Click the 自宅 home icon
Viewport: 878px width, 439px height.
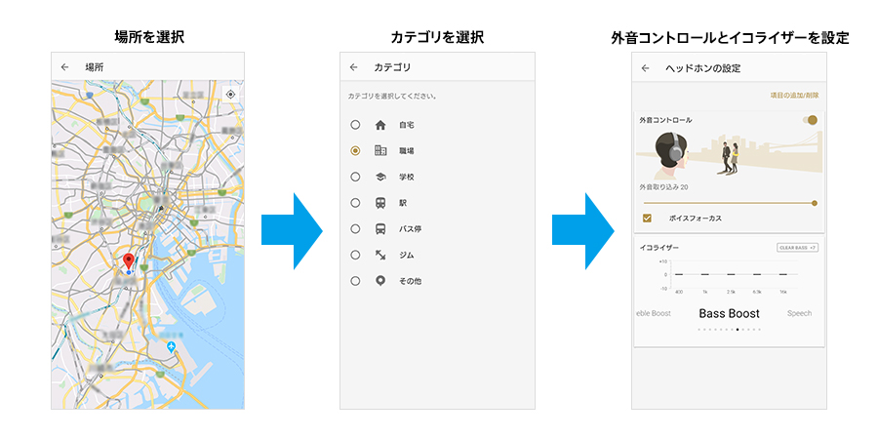tap(380, 125)
